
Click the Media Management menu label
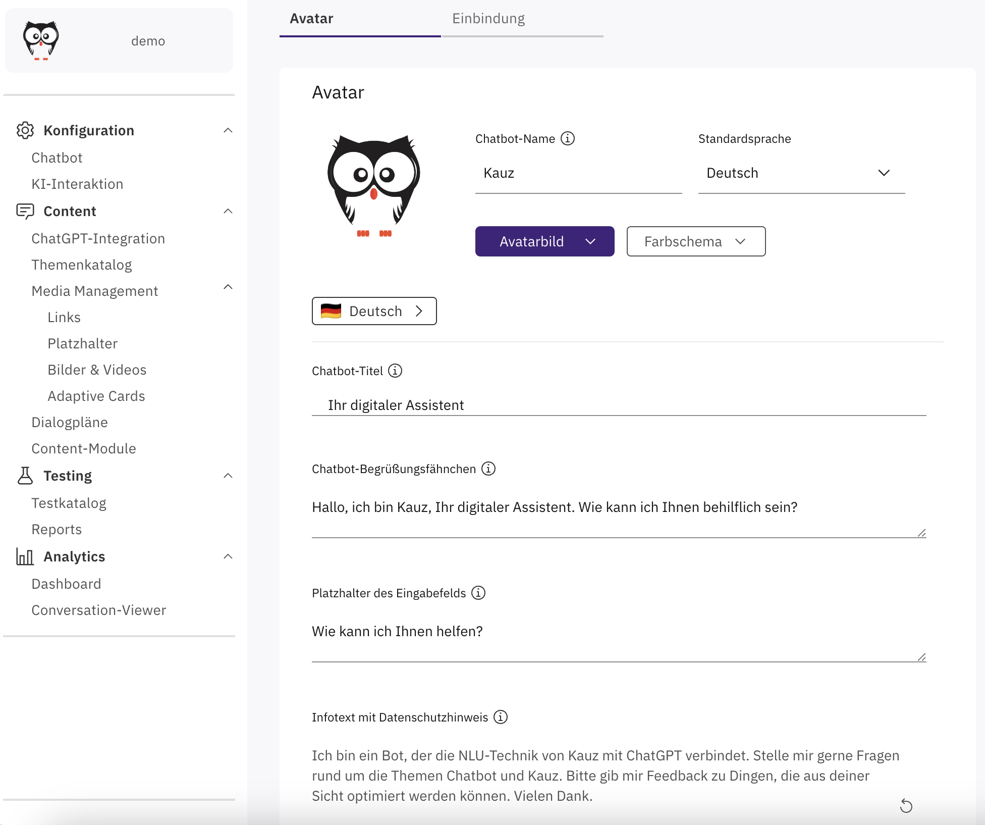[x=95, y=291]
